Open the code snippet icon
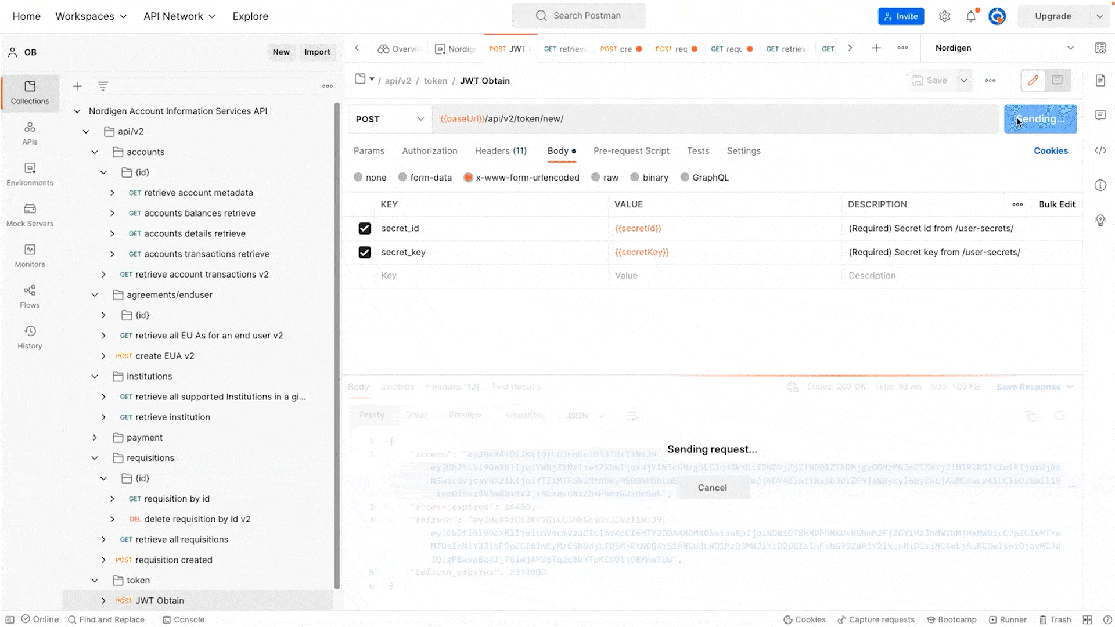The width and height of the screenshot is (1115, 627). [1100, 150]
